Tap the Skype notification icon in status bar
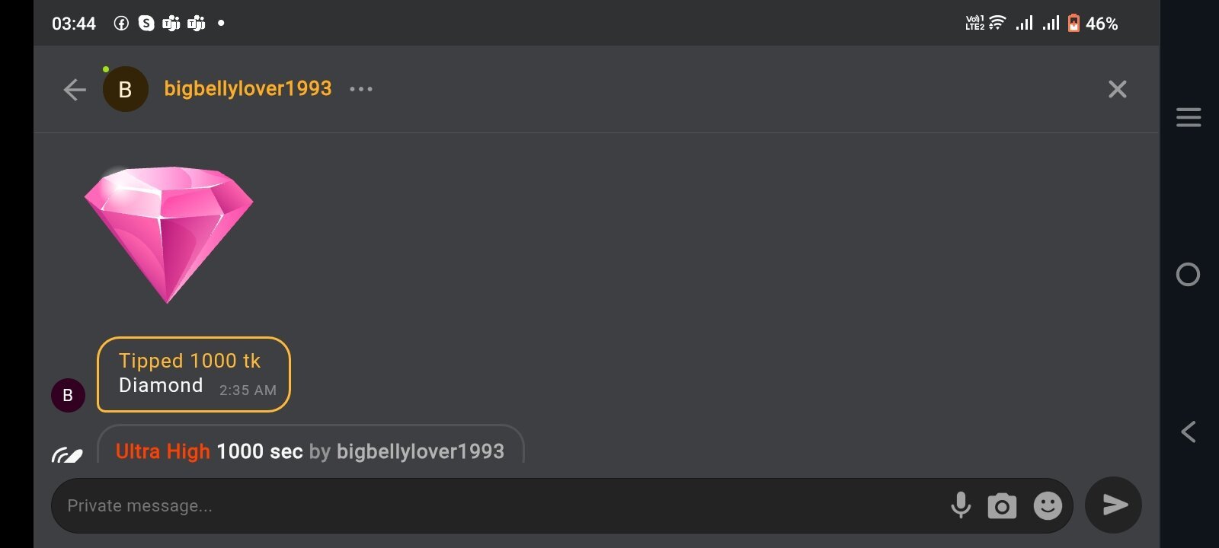Image resolution: width=1219 pixels, height=548 pixels. (146, 24)
